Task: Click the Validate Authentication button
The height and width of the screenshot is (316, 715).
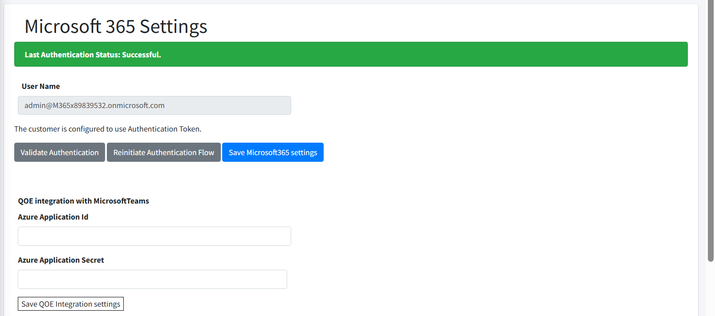Action: pos(60,152)
